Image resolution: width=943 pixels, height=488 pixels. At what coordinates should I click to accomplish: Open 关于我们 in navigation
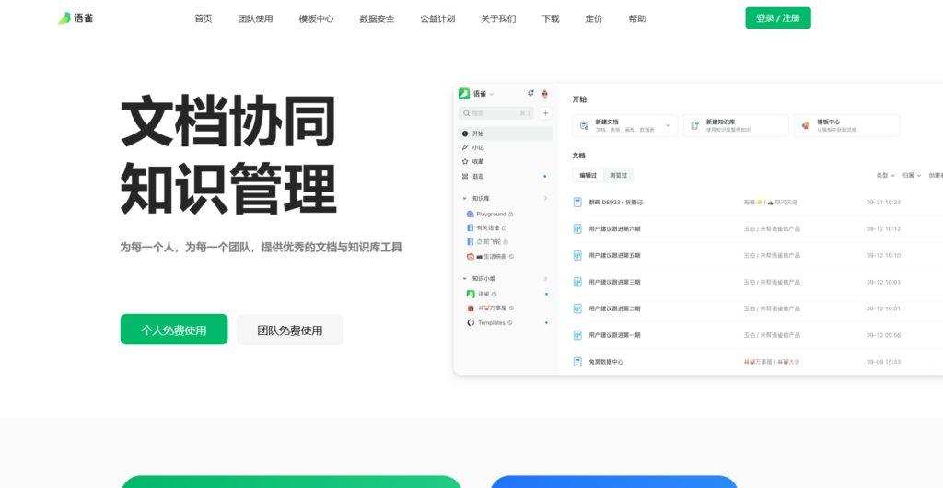click(498, 18)
